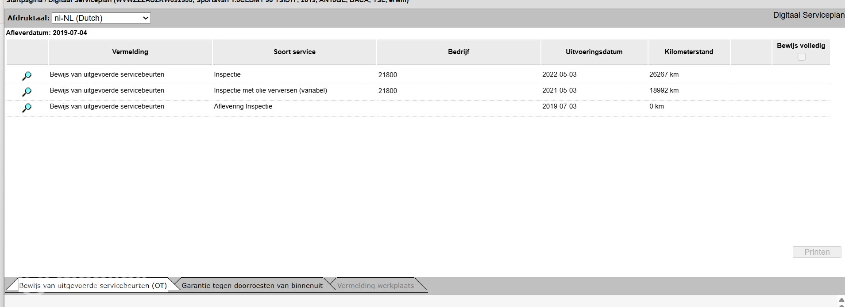845x307 pixels.
Task: Click the Printen button
Action: coord(817,252)
